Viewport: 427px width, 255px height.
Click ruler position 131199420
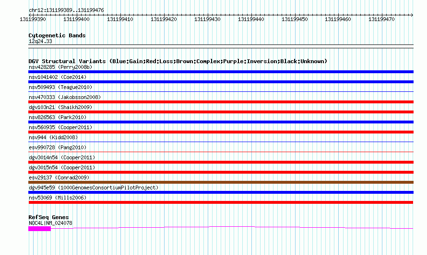pyautogui.click(x=164, y=19)
